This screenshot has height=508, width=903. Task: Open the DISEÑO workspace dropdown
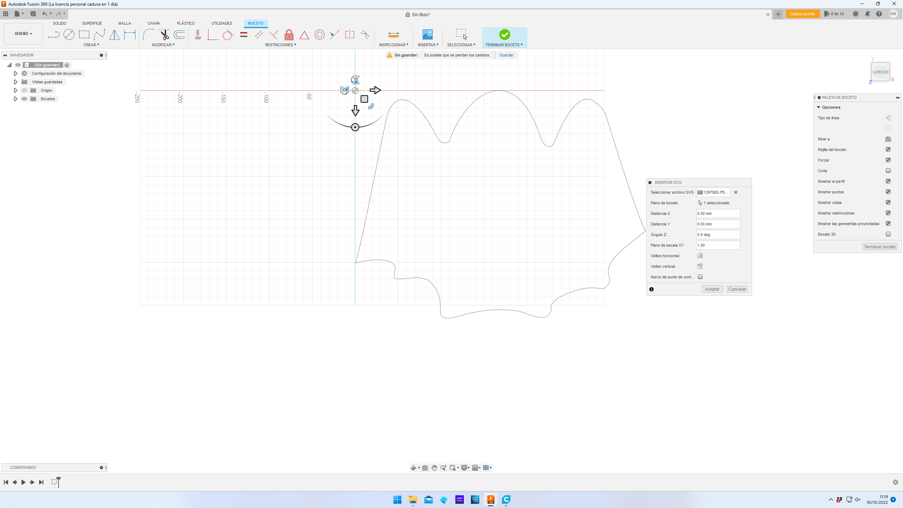[x=23, y=34]
